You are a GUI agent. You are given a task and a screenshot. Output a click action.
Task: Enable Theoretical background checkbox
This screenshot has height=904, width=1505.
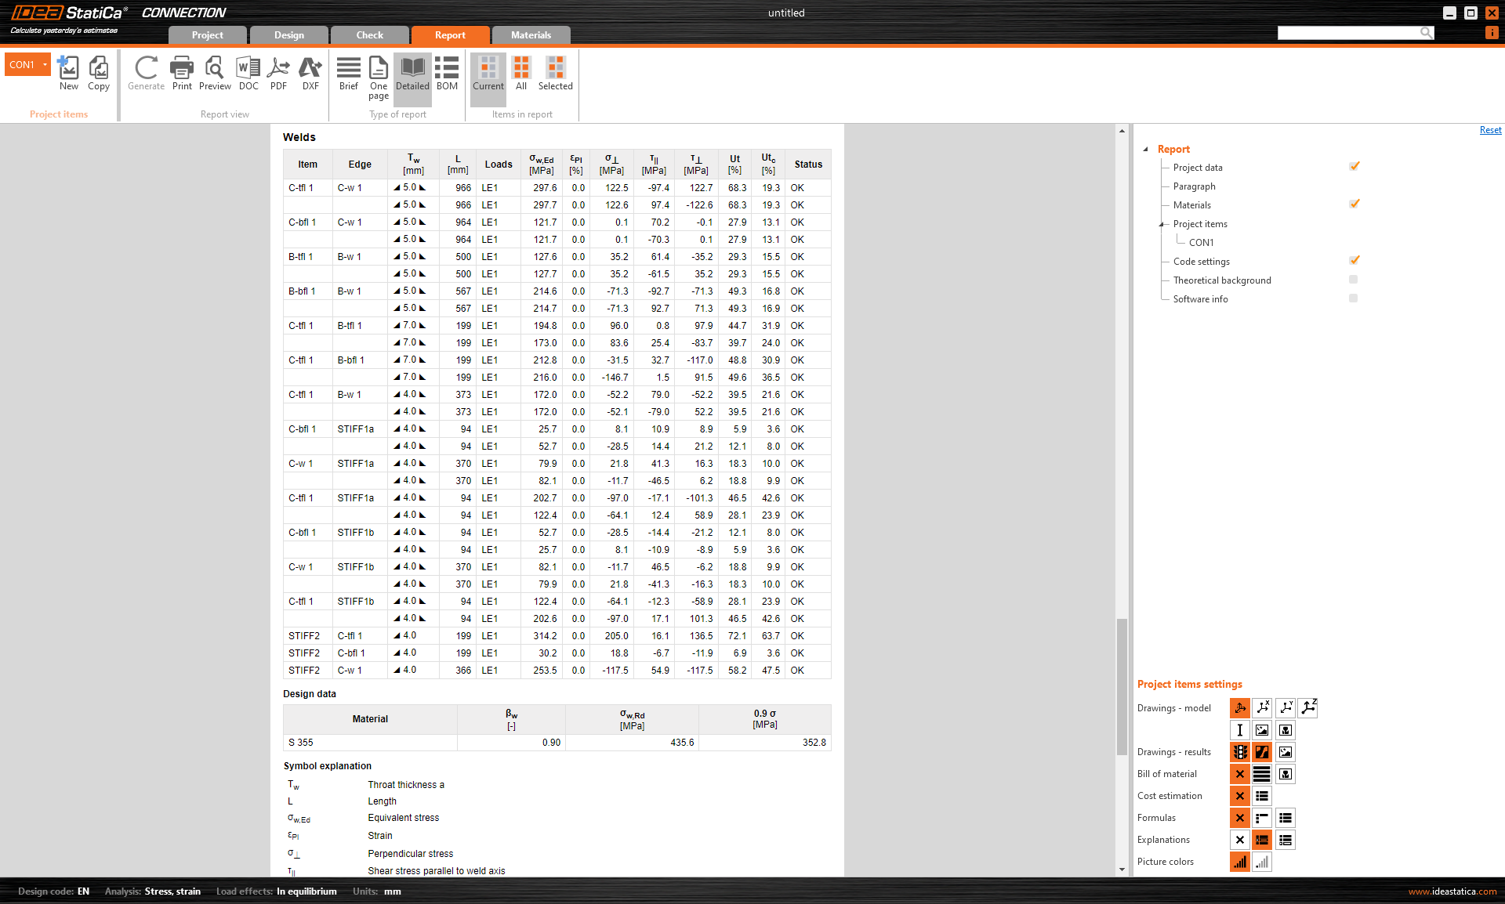click(x=1354, y=280)
